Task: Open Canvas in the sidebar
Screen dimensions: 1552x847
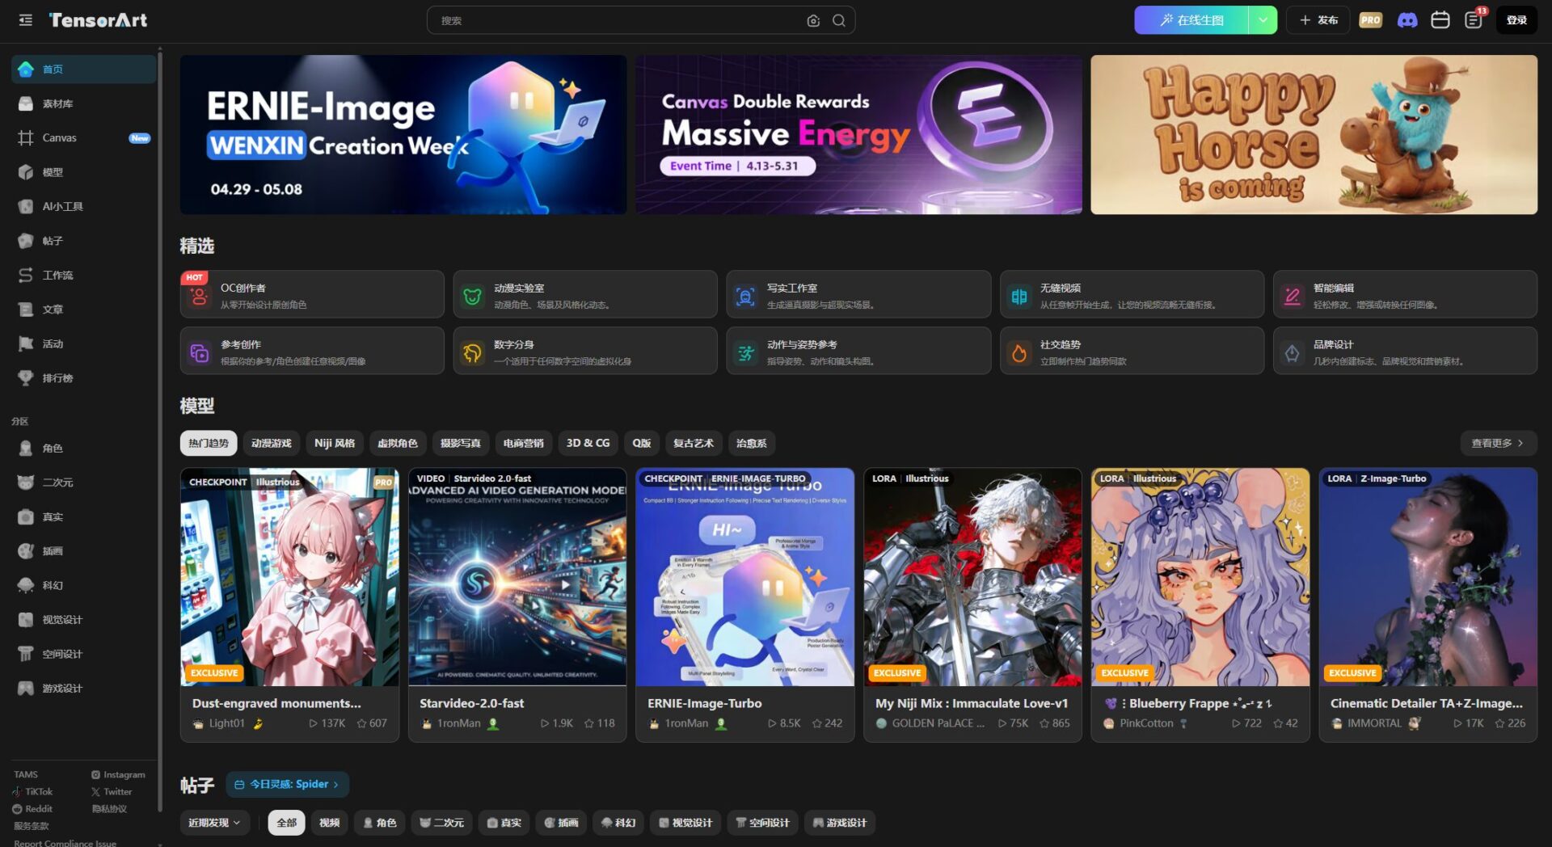Action: (x=84, y=138)
